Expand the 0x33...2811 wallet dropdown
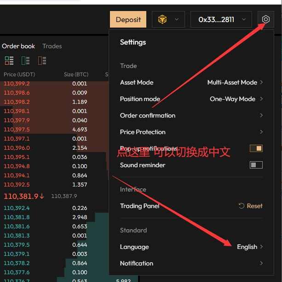 pyautogui.click(x=221, y=19)
